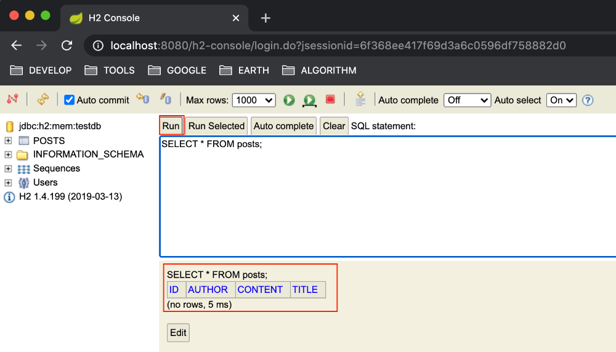616x352 pixels.
Task: Click inside the SQL statement text area
Action: click(x=387, y=196)
